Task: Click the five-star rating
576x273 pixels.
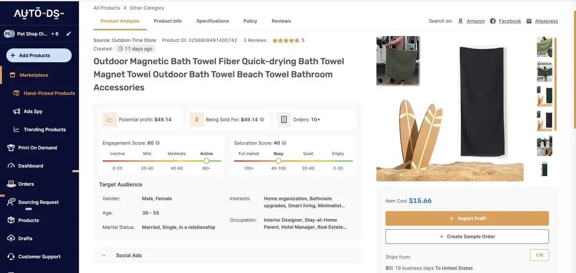Action: pyautogui.click(x=286, y=40)
